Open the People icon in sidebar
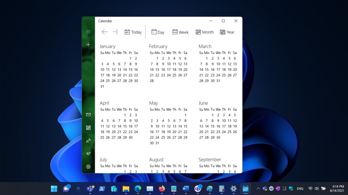Viewport: 348px width, 195px height. (x=88, y=140)
